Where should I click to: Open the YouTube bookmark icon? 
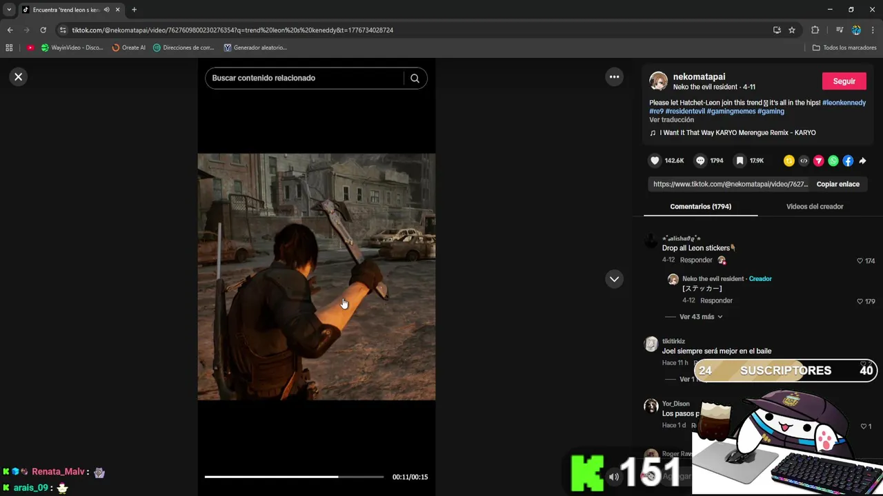tap(30, 48)
